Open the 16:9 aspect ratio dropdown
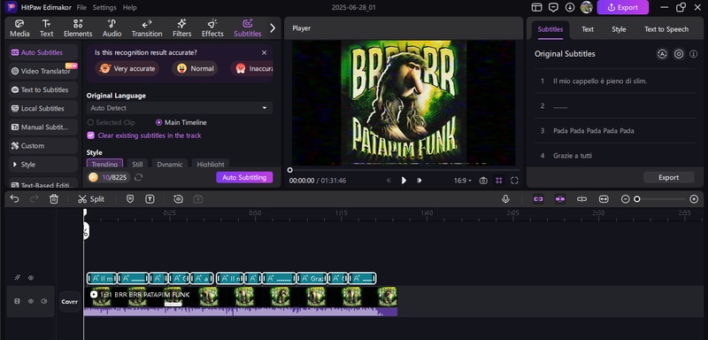This screenshot has height=340, width=708. tap(462, 181)
